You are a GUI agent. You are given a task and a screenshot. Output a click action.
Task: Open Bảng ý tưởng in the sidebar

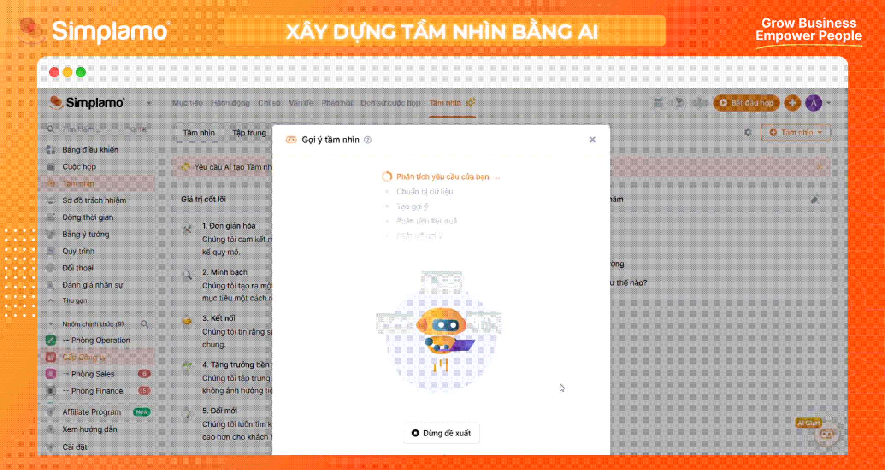[x=86, y=234]
